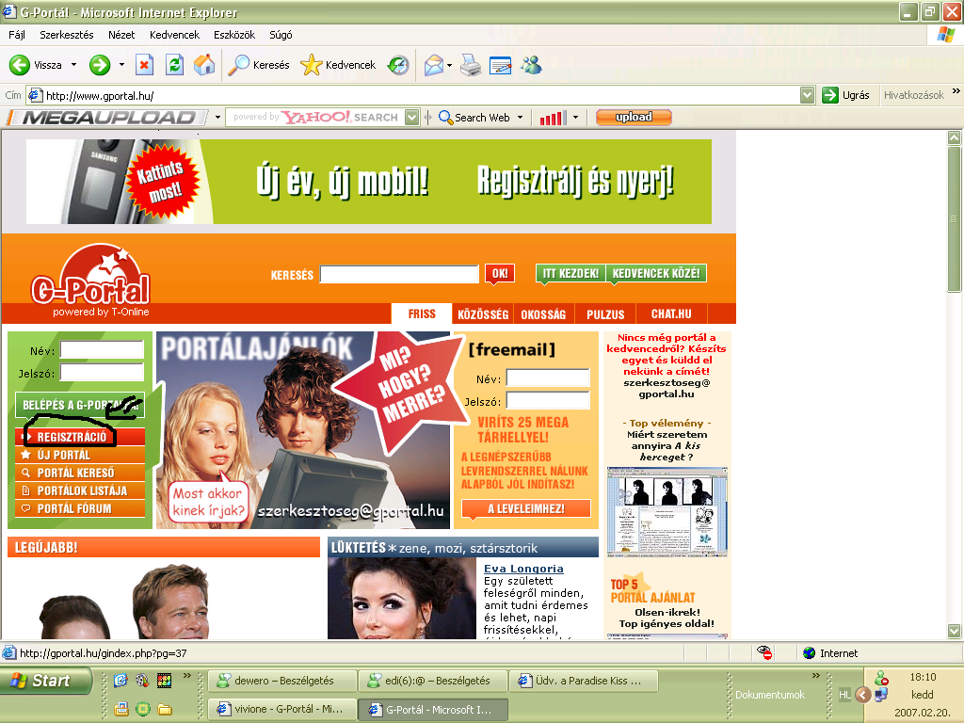Image resolution: width=964 pixels, height=723 pixels.
Task: Click the Search Web magnifier button
Action: coord(474,118)
